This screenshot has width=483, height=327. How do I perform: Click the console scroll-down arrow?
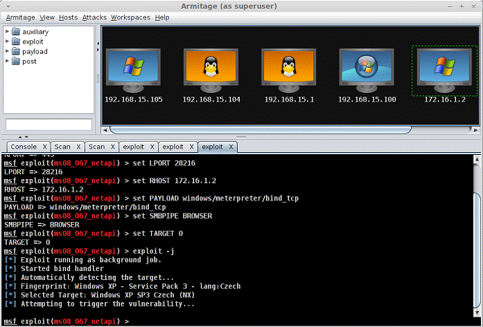pos(477,312)
